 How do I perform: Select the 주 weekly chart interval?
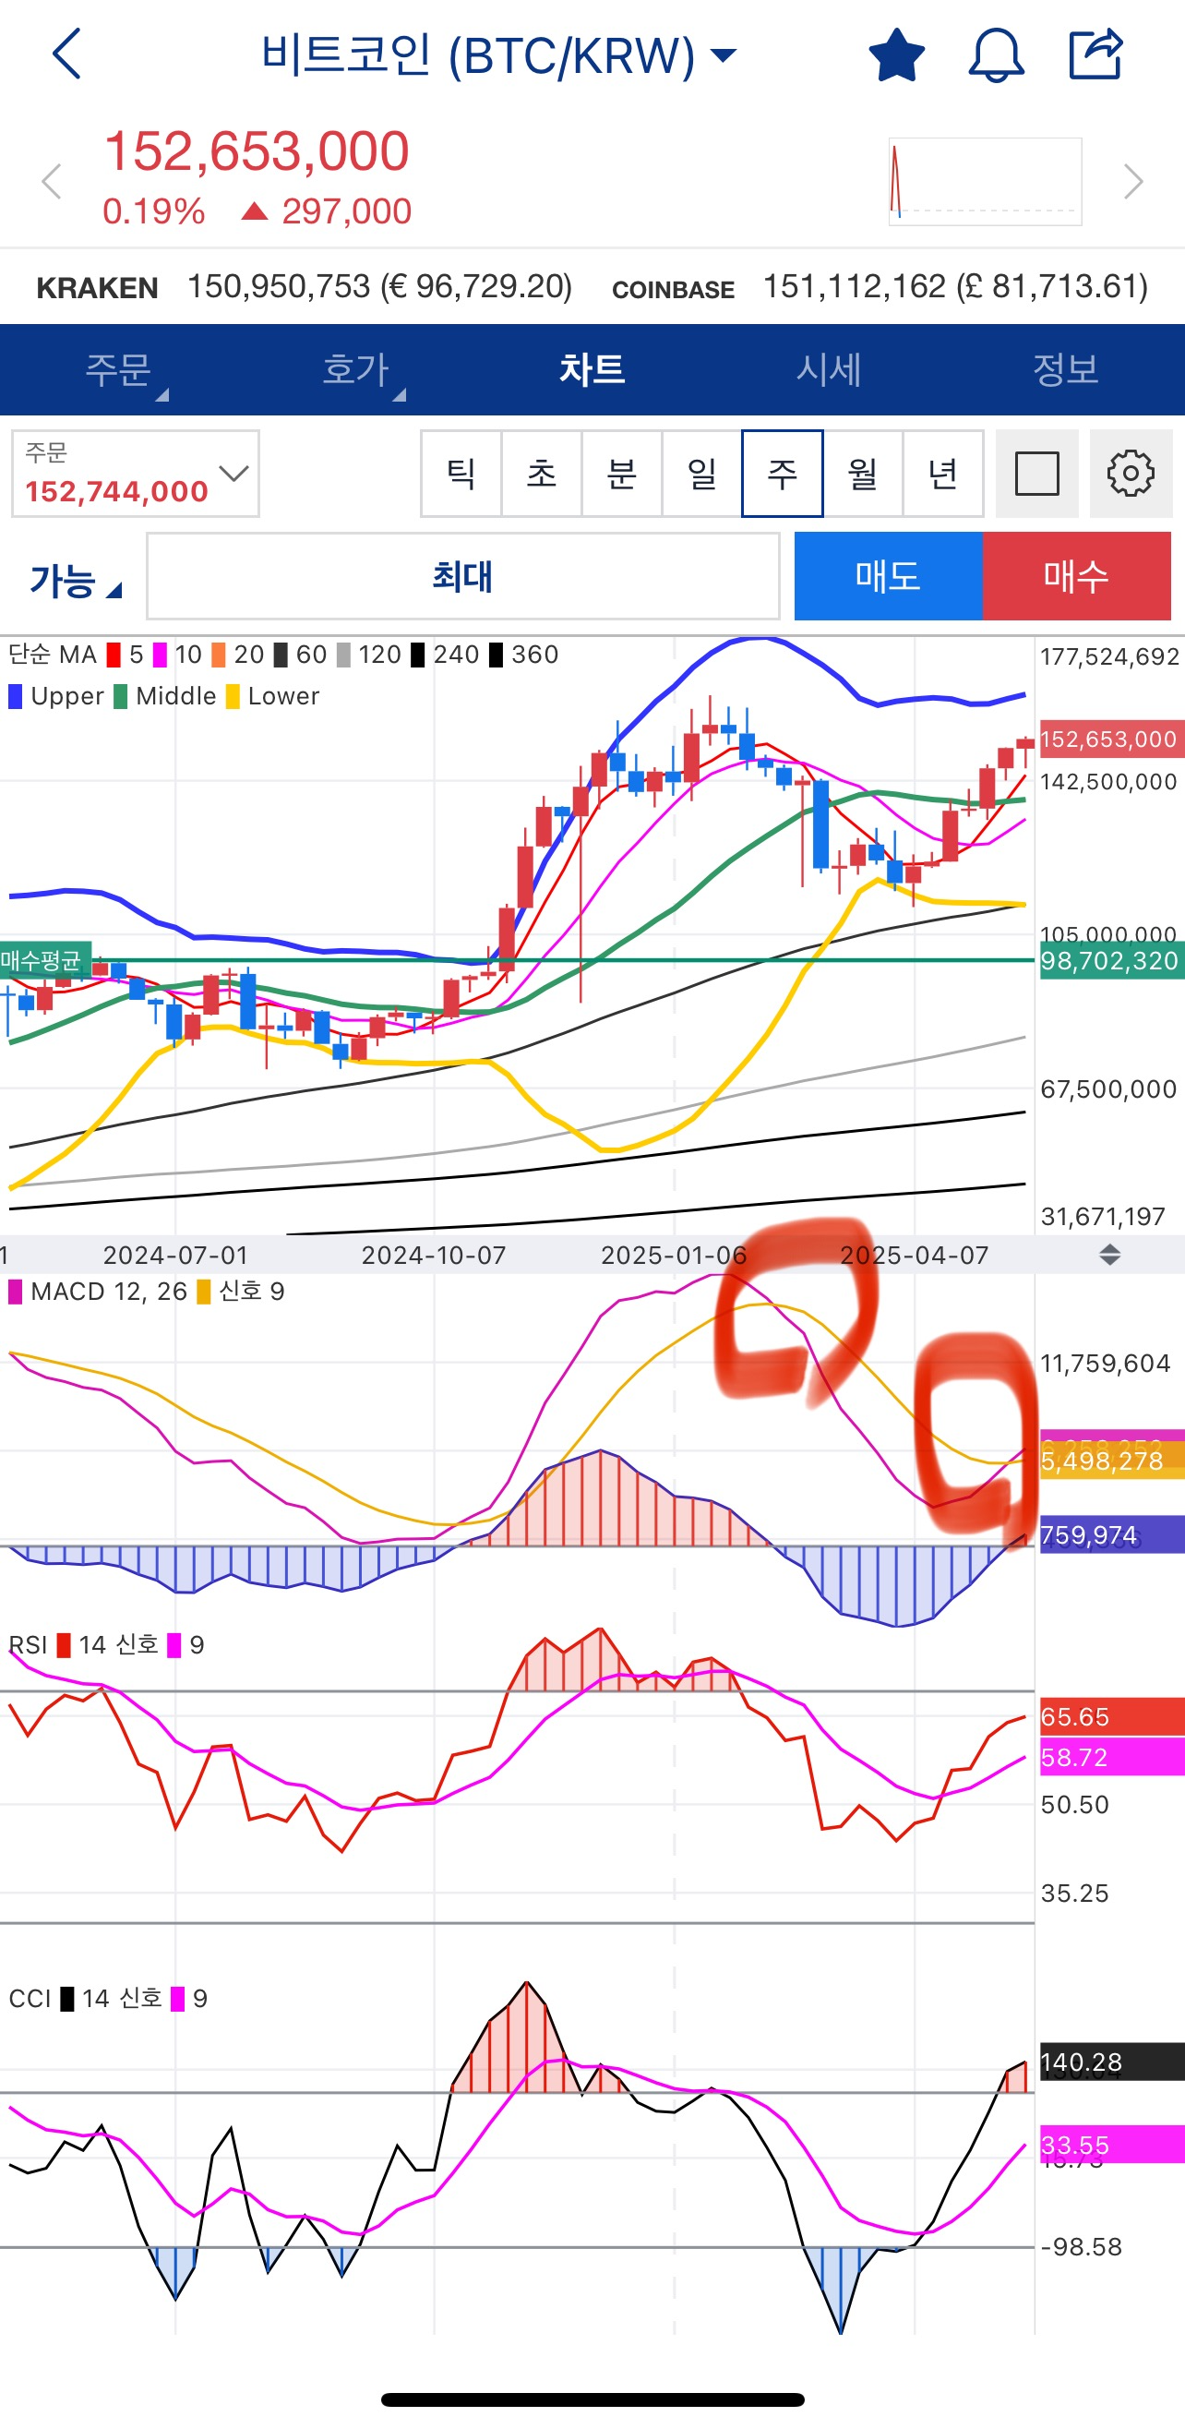(783, 474)
